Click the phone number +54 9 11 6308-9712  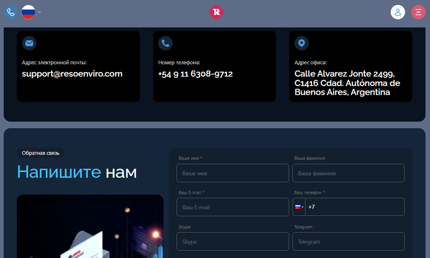[x=195, y=74]
